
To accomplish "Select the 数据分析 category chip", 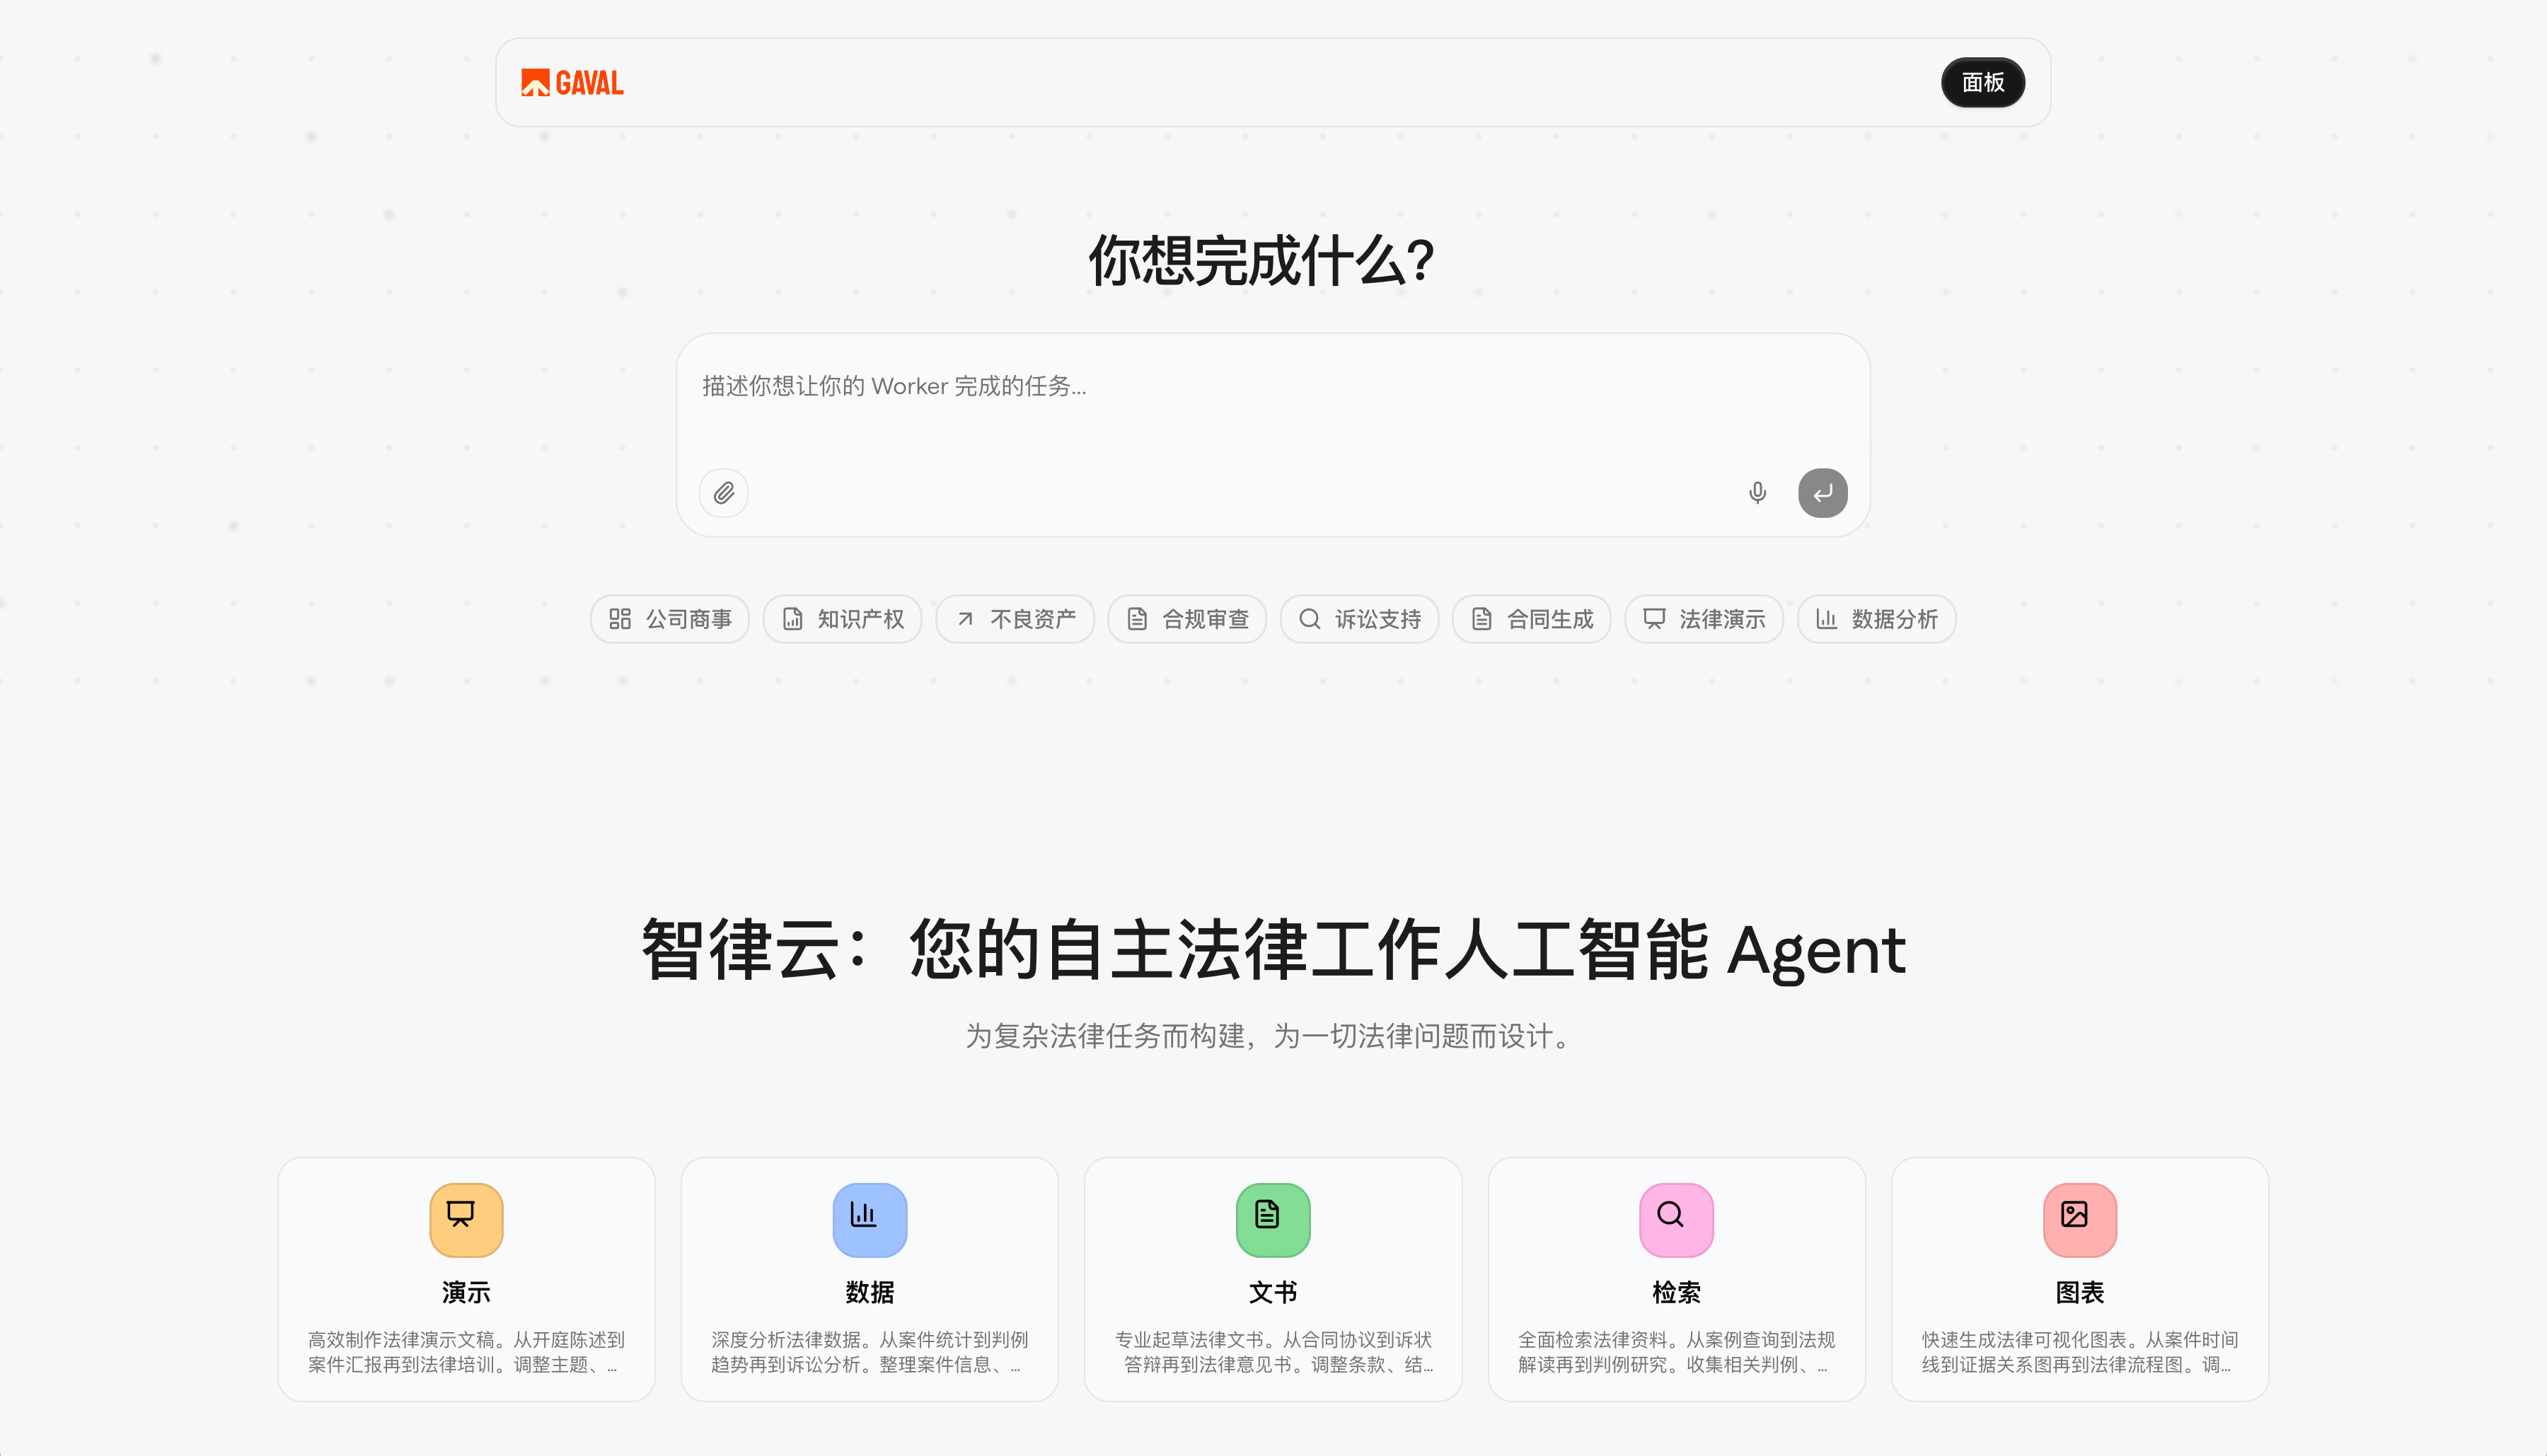I will tap(1875, 619).
